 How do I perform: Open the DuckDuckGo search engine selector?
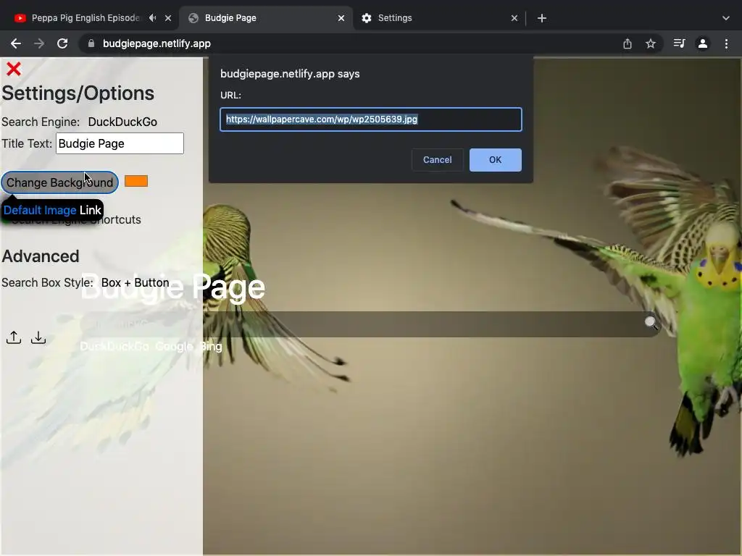click(122, 122)
